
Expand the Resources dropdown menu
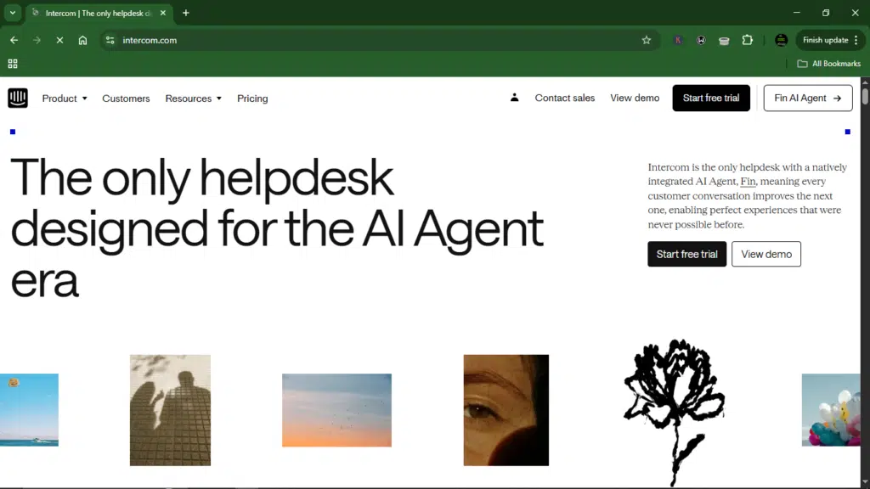pos(193,98)
